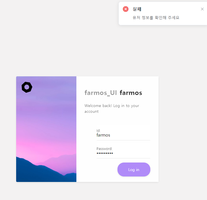
Task: Dismiss the 실패 notification with X
Action: 202,9
